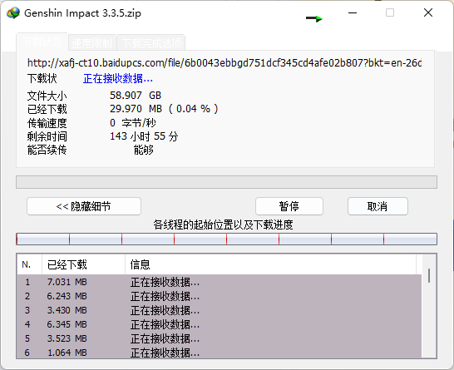454x370 pixels.
Task: Click the file size value 58.907 GB
Action: coord(136,96)
